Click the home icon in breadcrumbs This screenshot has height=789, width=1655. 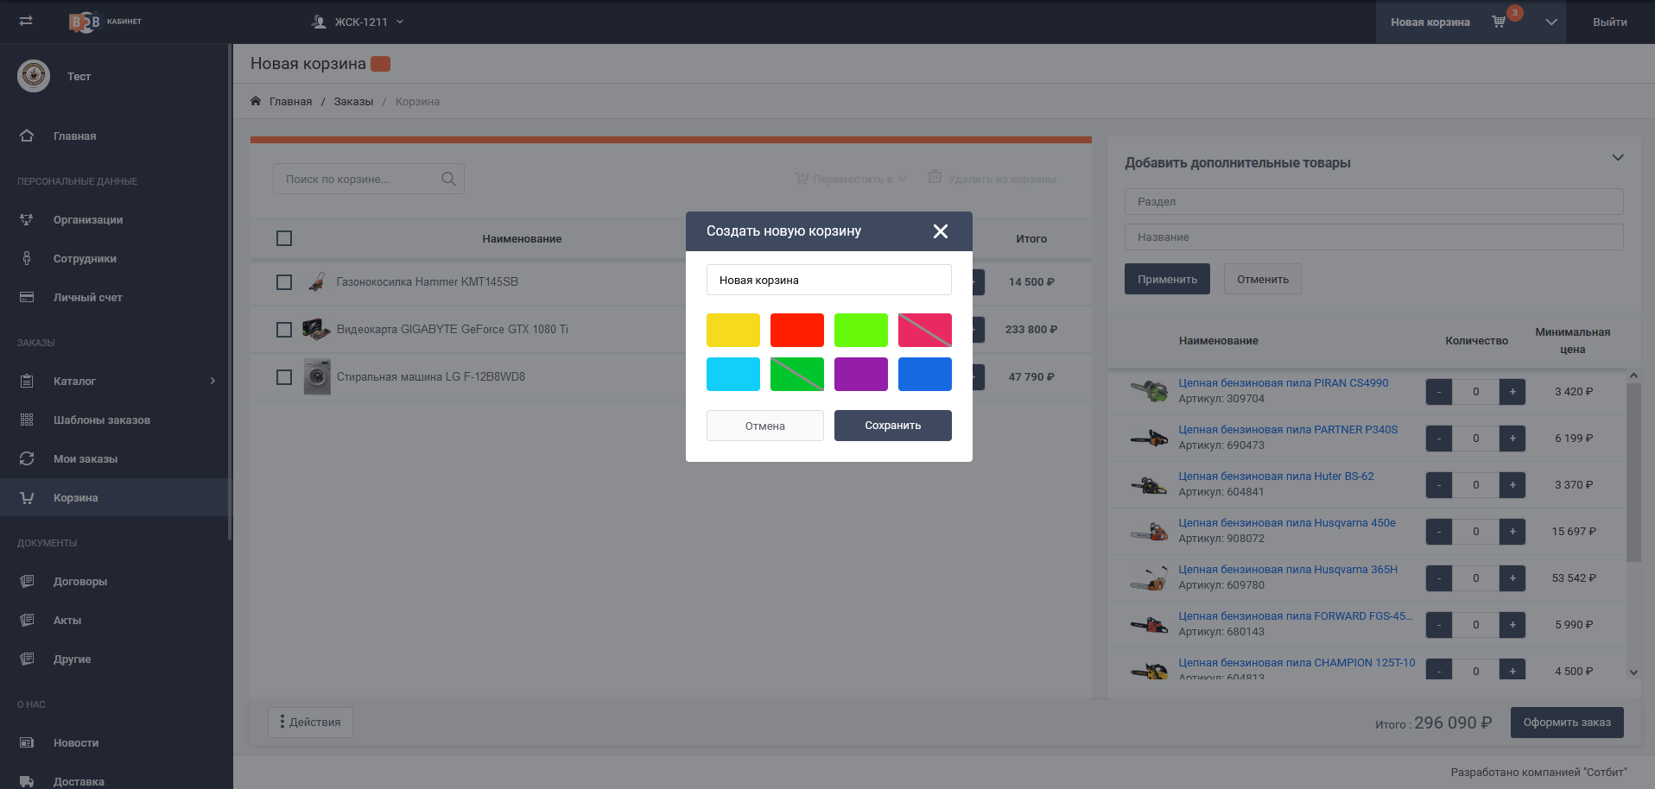256,101
